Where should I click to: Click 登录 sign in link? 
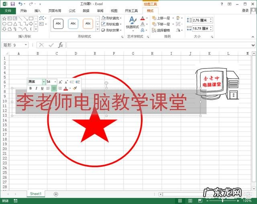tap(245, 11)
